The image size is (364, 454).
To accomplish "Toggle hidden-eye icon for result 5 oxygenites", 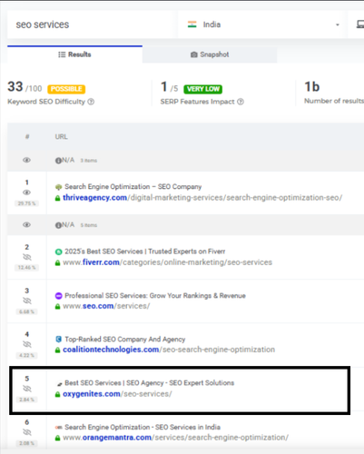I will [x=27, y=389].
